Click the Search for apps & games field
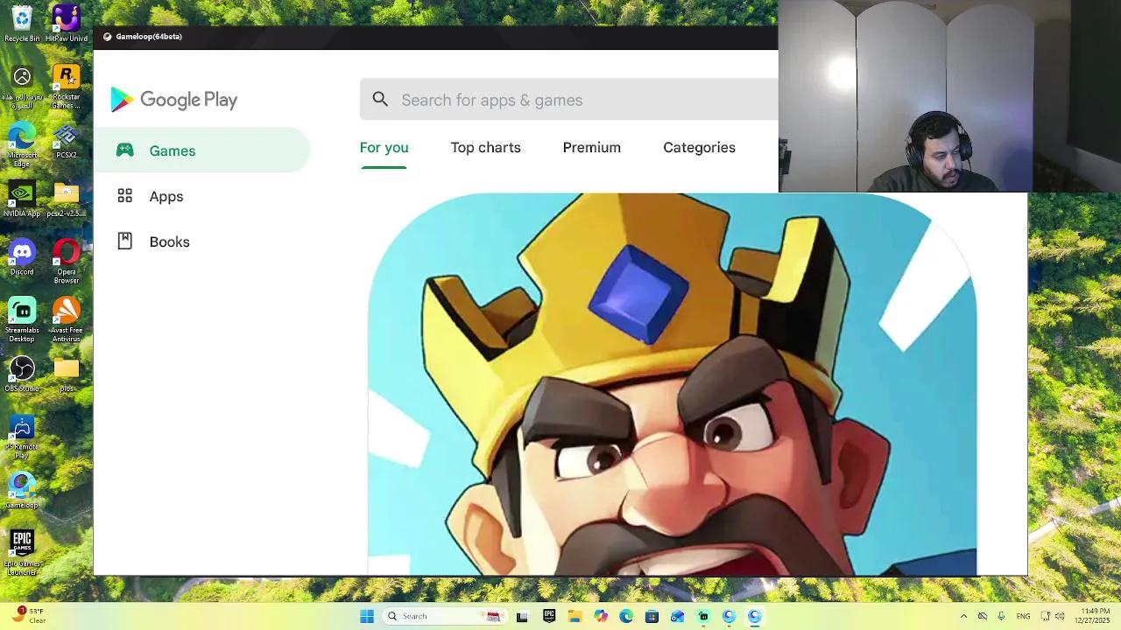 [568, 100]
